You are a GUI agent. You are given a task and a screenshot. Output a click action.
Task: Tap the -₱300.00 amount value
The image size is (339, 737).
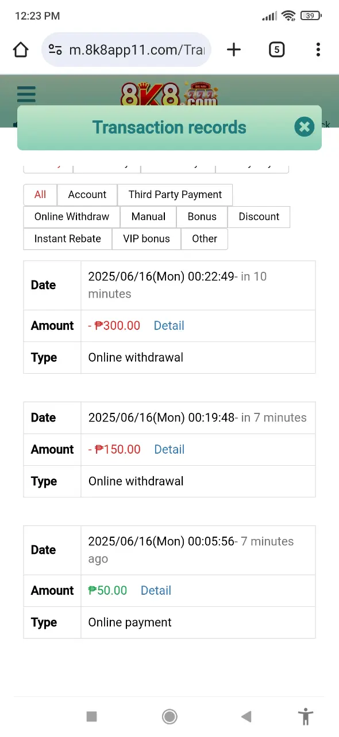tap(114, 325)
